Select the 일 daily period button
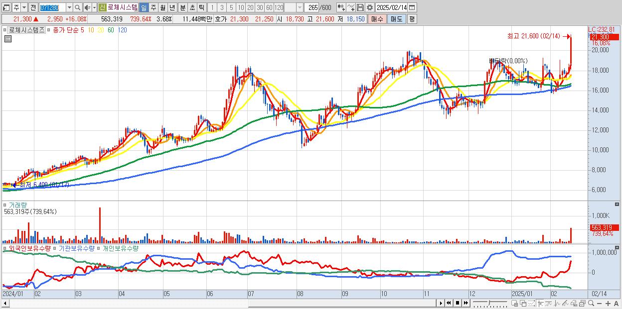The image size is (622, 309). coord(144,7)
